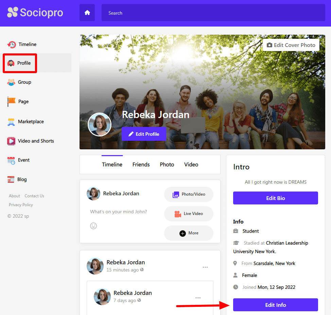Click the Sociopro logo

pos(35,13)
